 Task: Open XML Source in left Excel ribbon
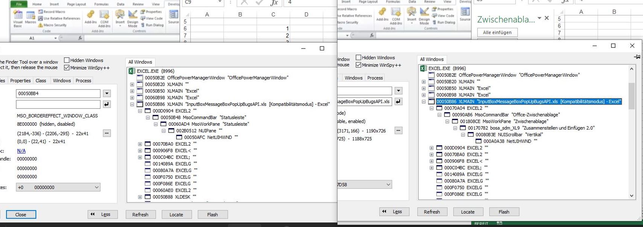click(173, 17)
